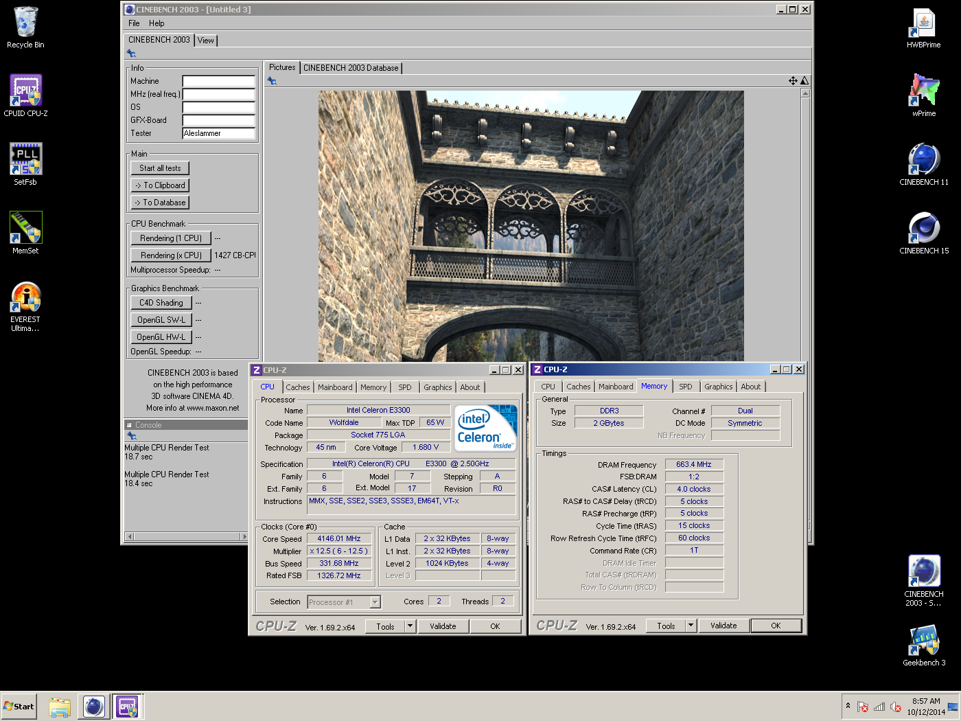Switch to Caches tab in CPU-Z CPU window
The image size is (961, 721).
click(298, 387)
